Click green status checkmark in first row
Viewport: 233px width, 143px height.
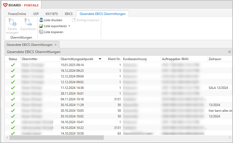pyautogui.click(x=13, y=65)
